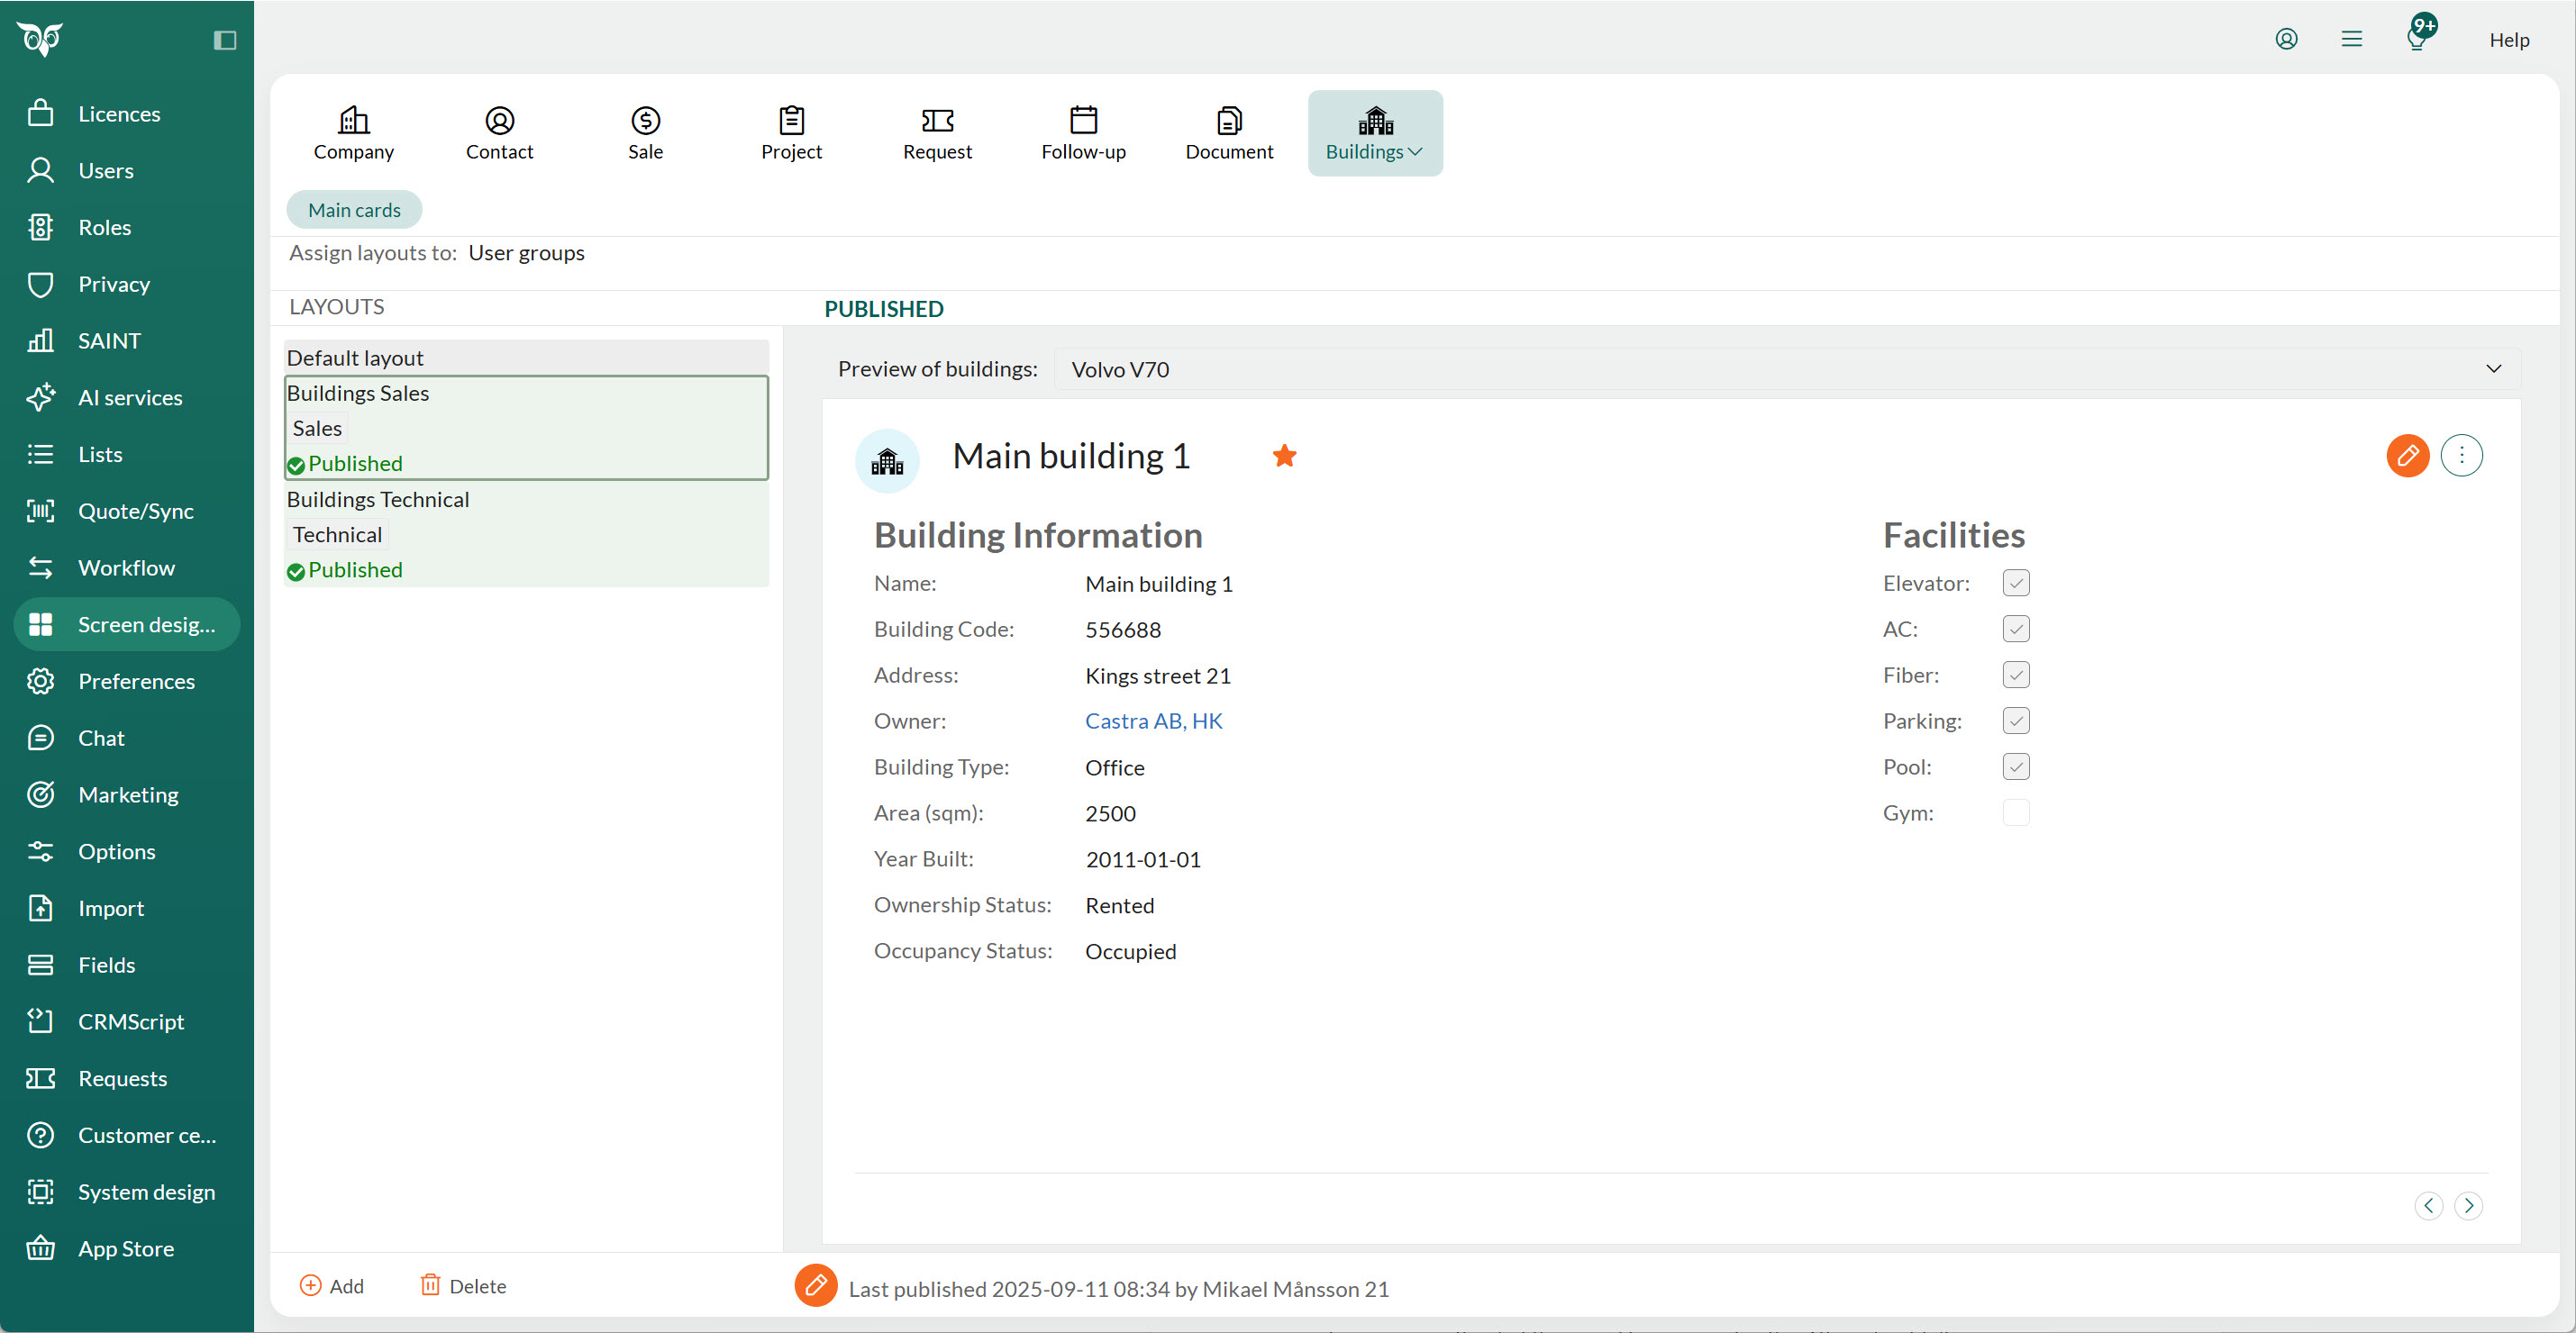2576x1333 pixels.
Task: Select the Buildings Technical layout
Action: [378, 499]
